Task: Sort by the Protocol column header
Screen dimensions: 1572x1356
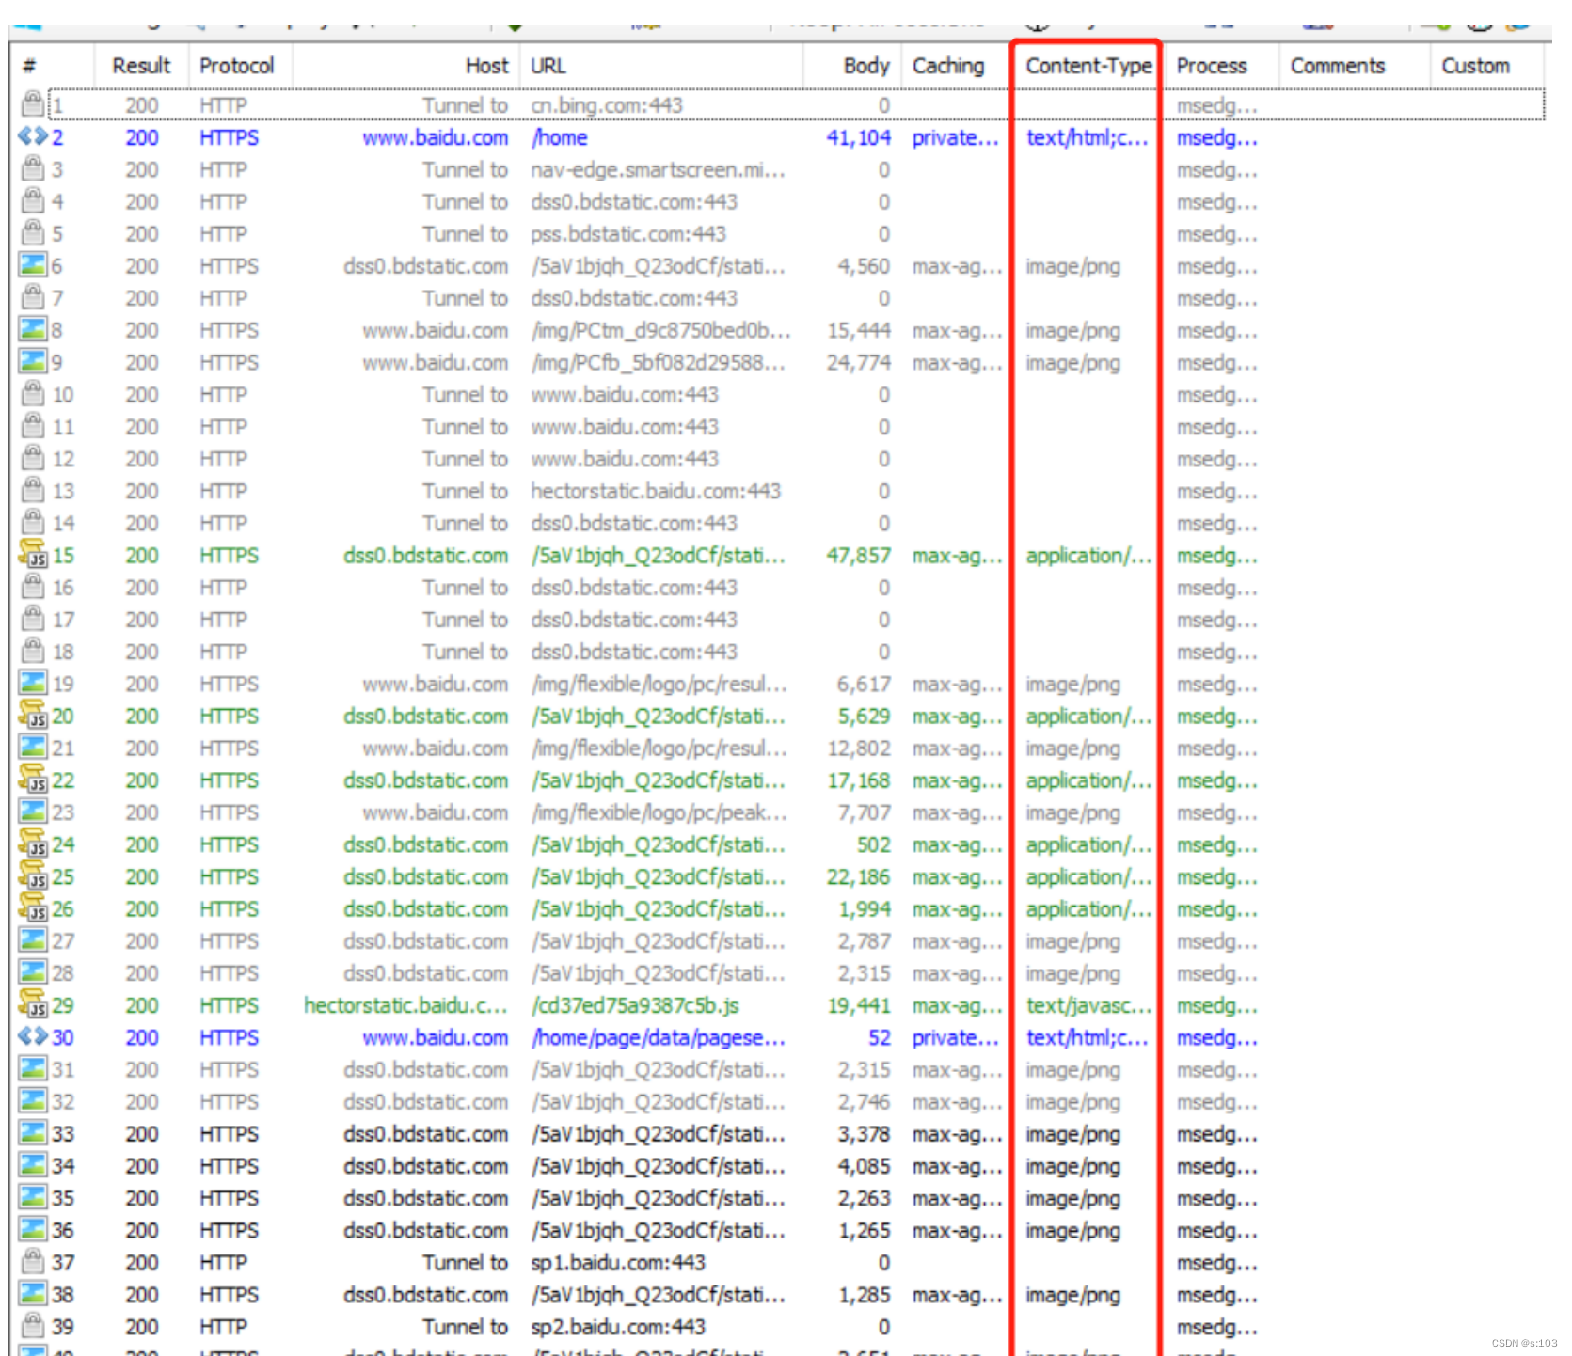Action: coord(240,66)
